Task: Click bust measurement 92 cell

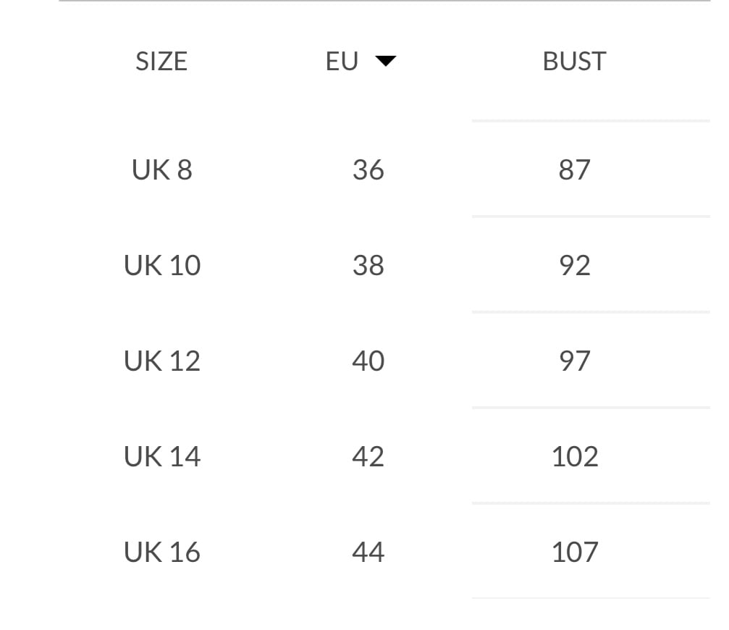Action: point(574,266)
